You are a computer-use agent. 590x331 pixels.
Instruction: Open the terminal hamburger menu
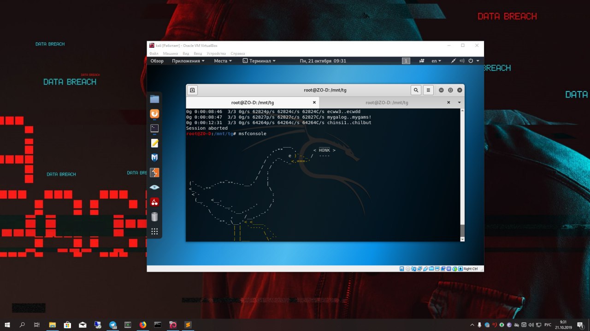(x=428, y=90)
